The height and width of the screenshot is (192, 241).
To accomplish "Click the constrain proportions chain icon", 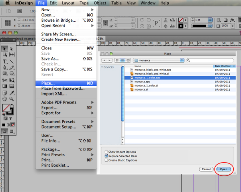I will (x=105, y=23).
